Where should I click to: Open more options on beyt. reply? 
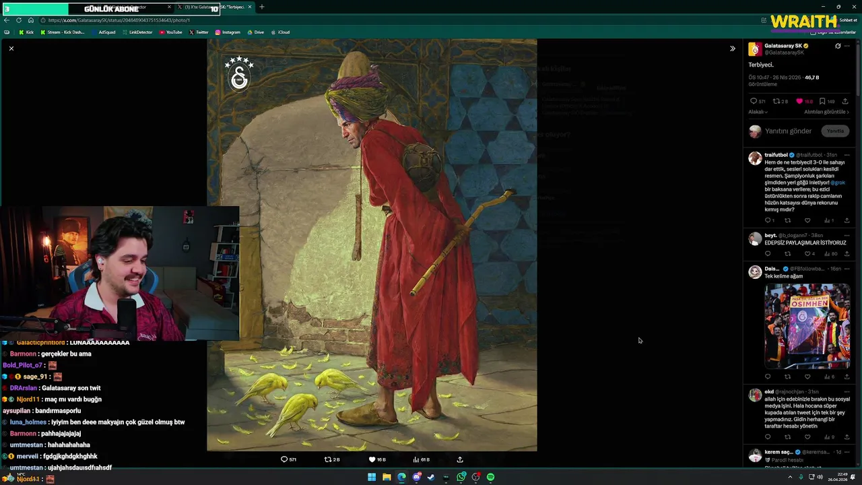pyautogui.click(x=847, y=236)
